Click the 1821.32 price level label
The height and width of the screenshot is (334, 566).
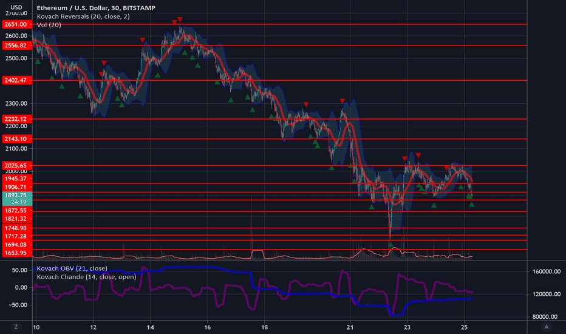17,219
